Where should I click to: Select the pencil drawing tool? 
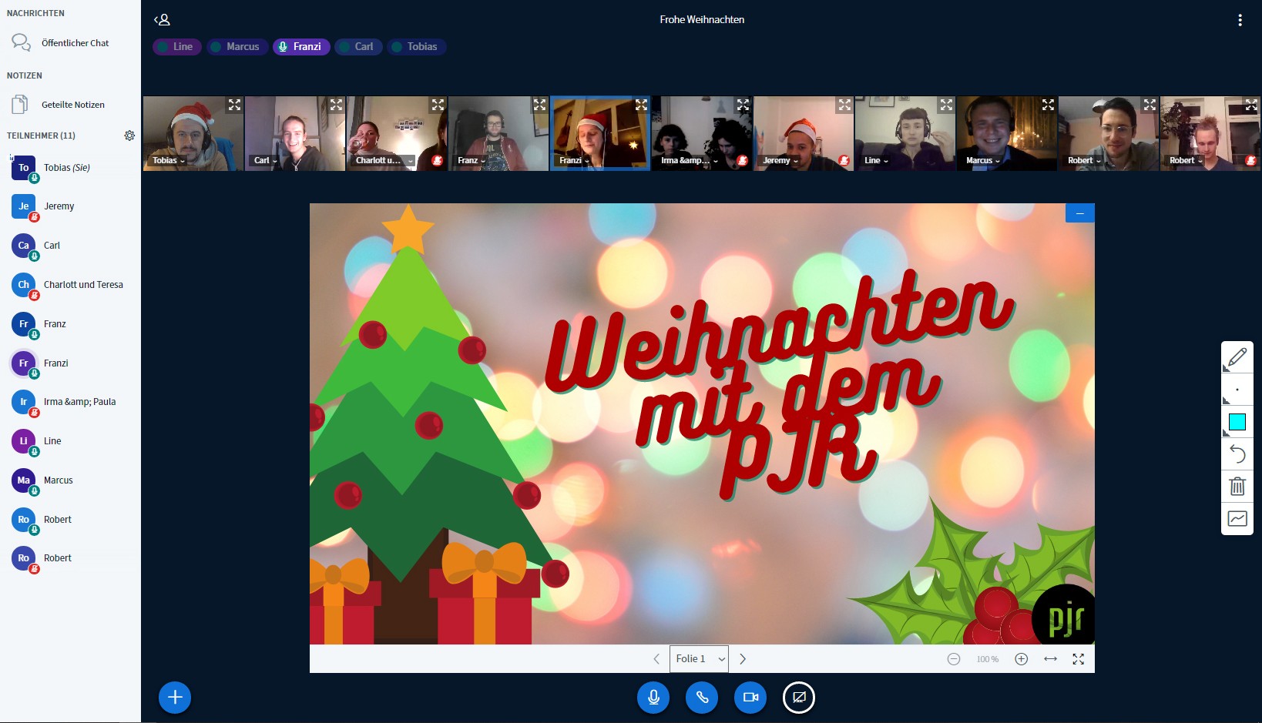click(x=1237, y=357)
